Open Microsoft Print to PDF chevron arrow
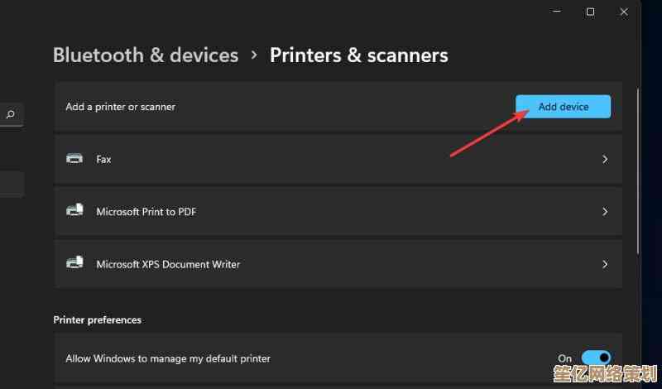The image size is (662, 389). pyautogui.click(x=605, y=212)
